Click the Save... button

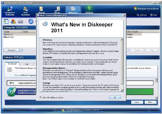point(137,102)
